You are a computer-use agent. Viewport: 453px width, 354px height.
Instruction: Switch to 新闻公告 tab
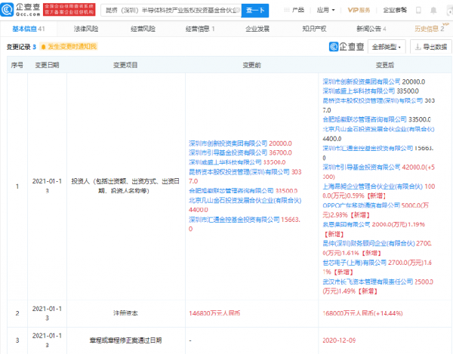371,29
